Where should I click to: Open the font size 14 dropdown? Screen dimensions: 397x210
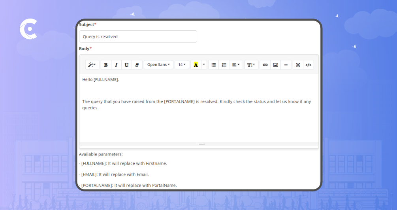(x=182, y=65)
